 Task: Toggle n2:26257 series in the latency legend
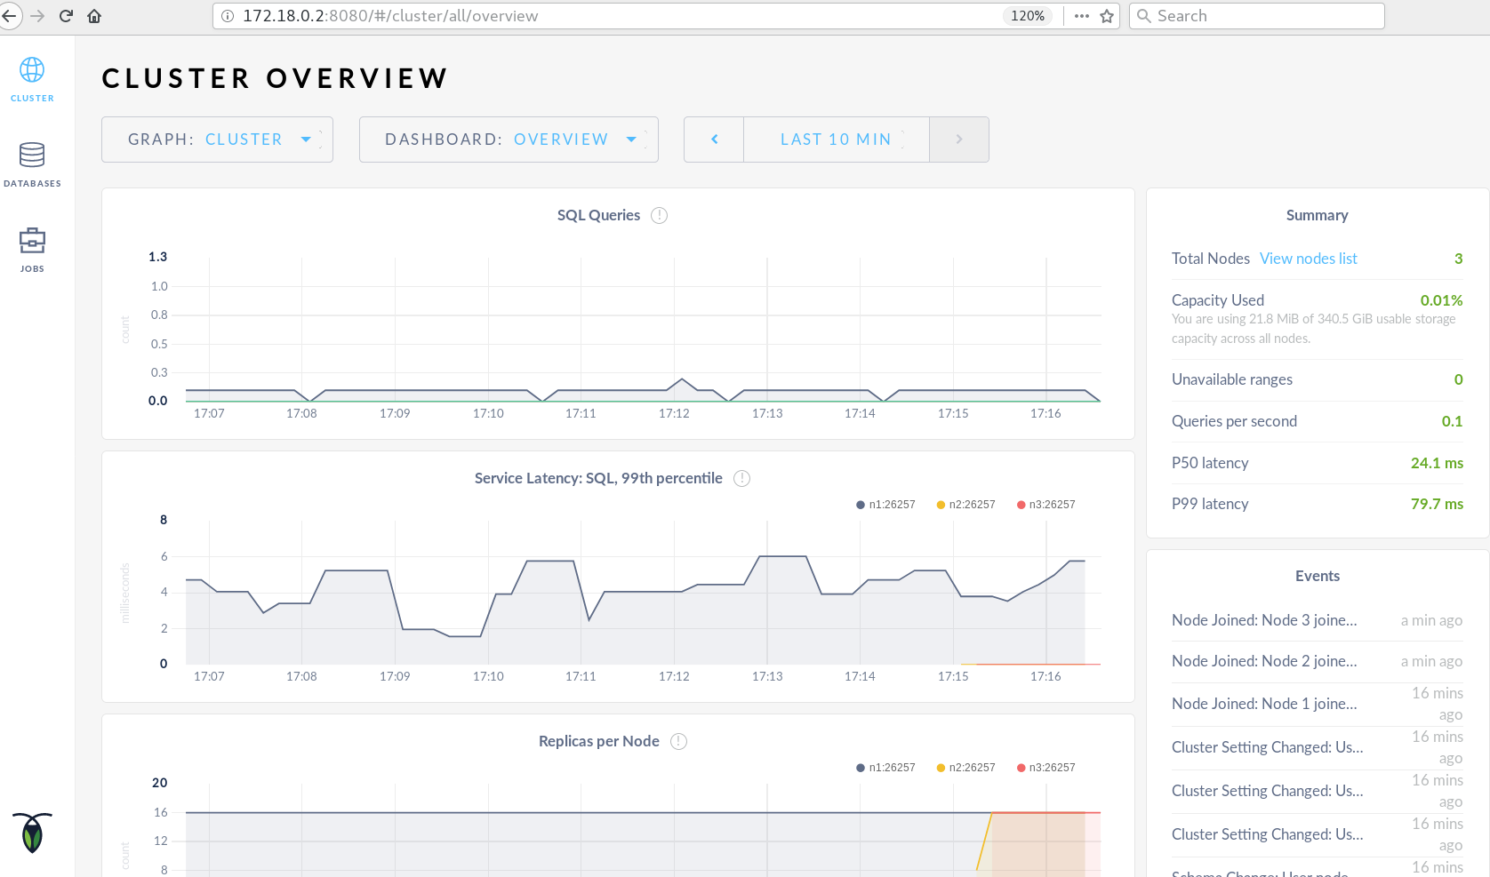tap(965, 505)
